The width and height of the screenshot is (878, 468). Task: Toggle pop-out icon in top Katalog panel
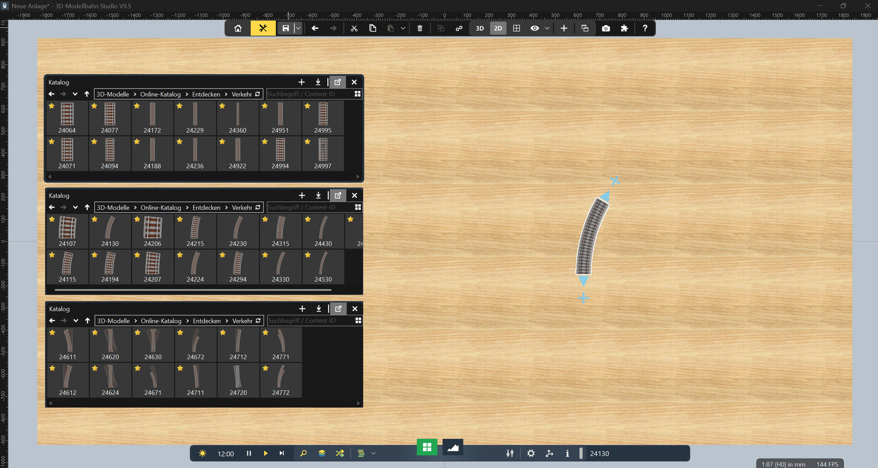[x=338, y=82]
